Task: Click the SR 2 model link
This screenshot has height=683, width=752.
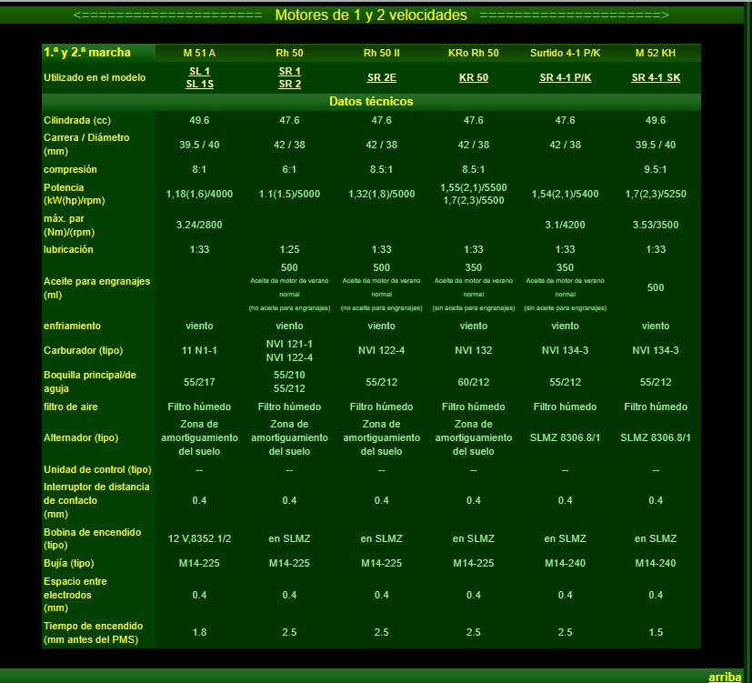Action: pyautogui.click(x=289, y=84)
